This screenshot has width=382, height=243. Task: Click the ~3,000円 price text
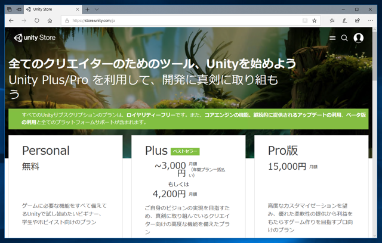pos(170,169)
